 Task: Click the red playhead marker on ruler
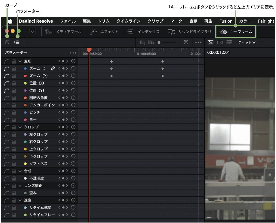coord(89,50)
